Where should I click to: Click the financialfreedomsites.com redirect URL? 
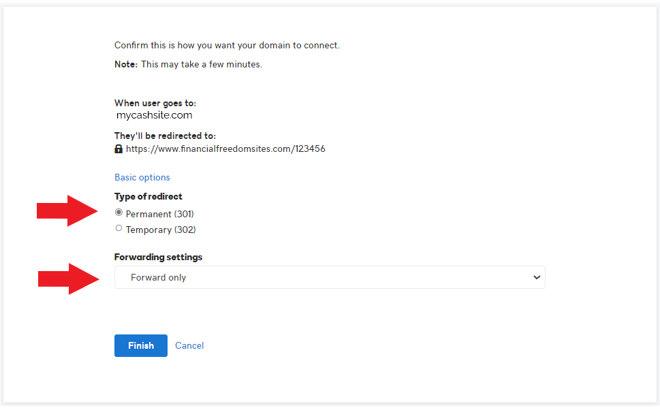(225, 148)
